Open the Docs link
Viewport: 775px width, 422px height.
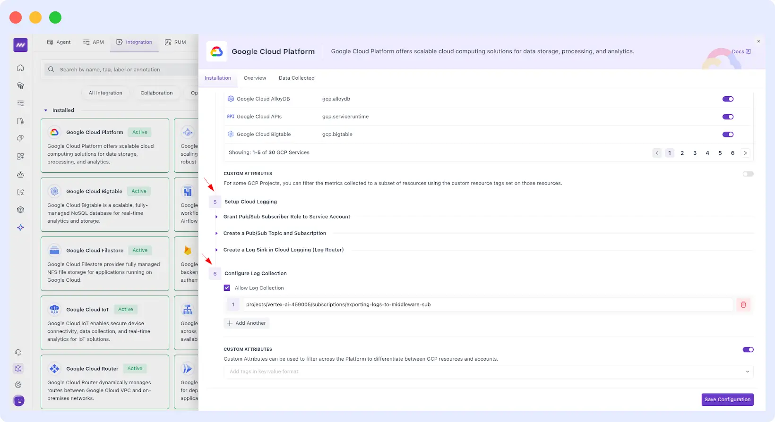point(741,51)
